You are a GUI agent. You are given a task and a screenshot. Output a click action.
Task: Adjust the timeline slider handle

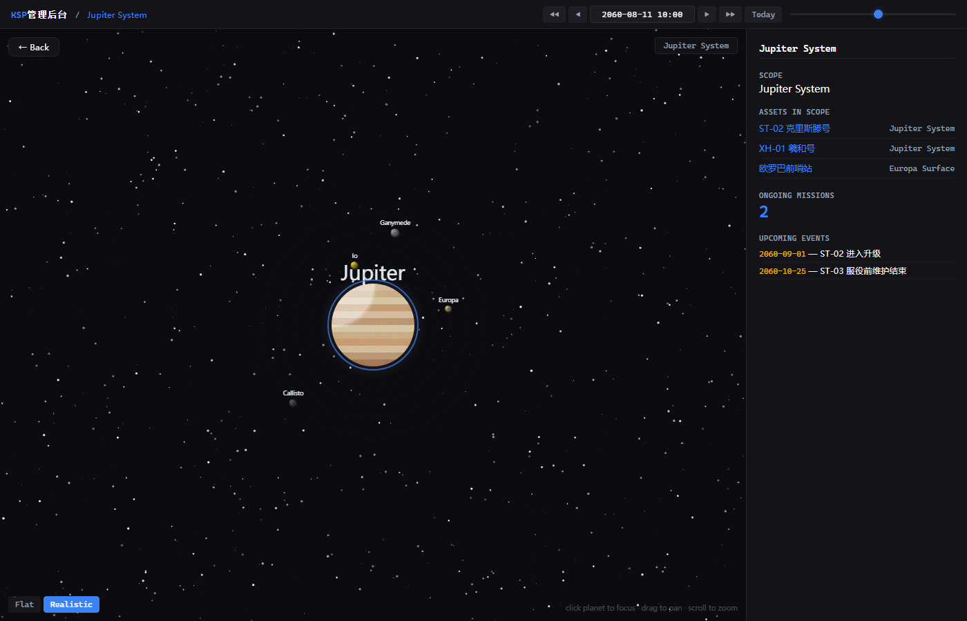tap(878, 14)
